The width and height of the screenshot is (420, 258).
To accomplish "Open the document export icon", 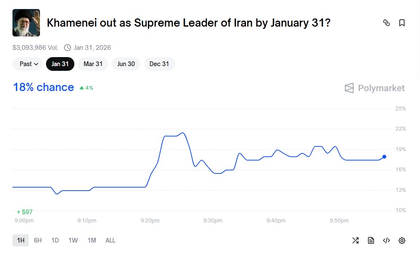I will (371, 240).
